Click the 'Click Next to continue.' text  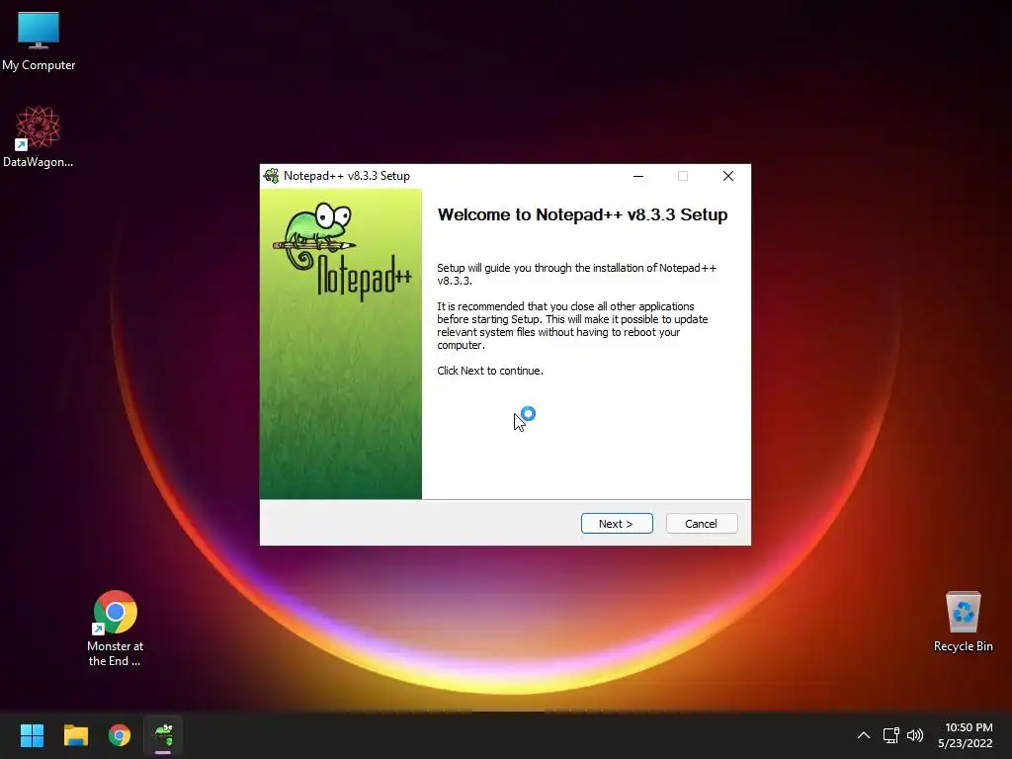point(490,371)
